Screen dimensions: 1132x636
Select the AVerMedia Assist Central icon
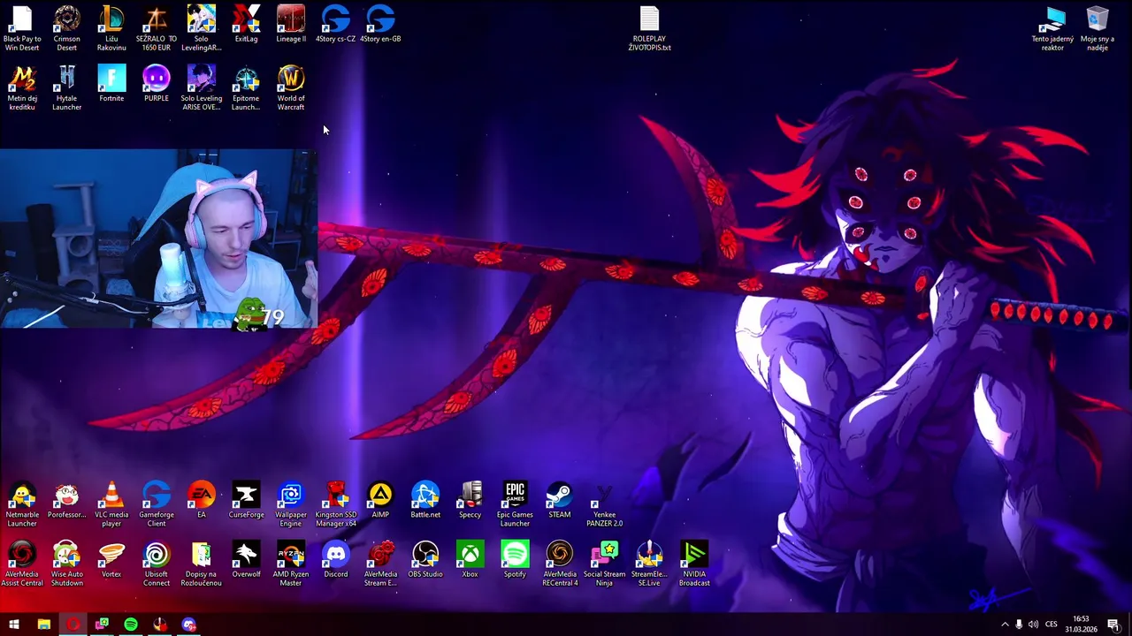22,564
